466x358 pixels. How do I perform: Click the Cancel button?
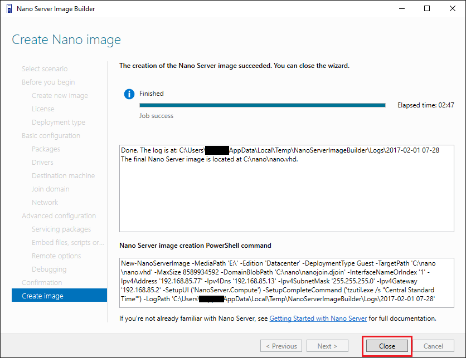pos(433,346)
